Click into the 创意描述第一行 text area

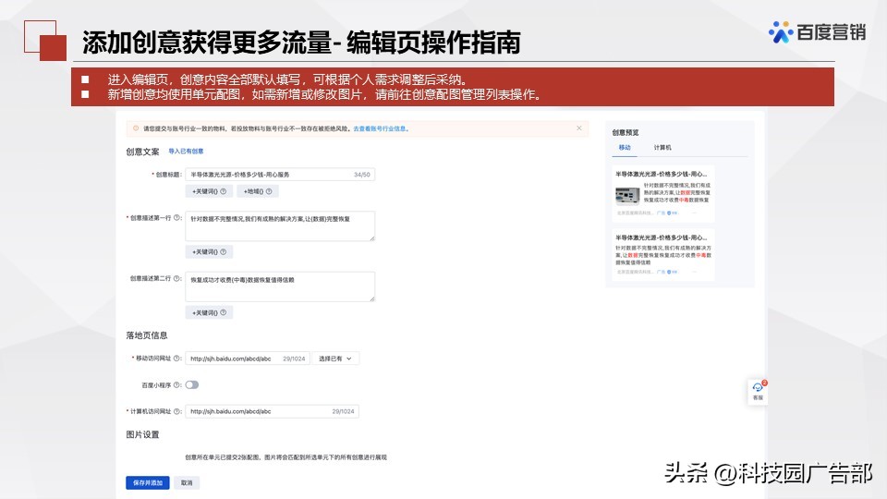tap(280, 225)
